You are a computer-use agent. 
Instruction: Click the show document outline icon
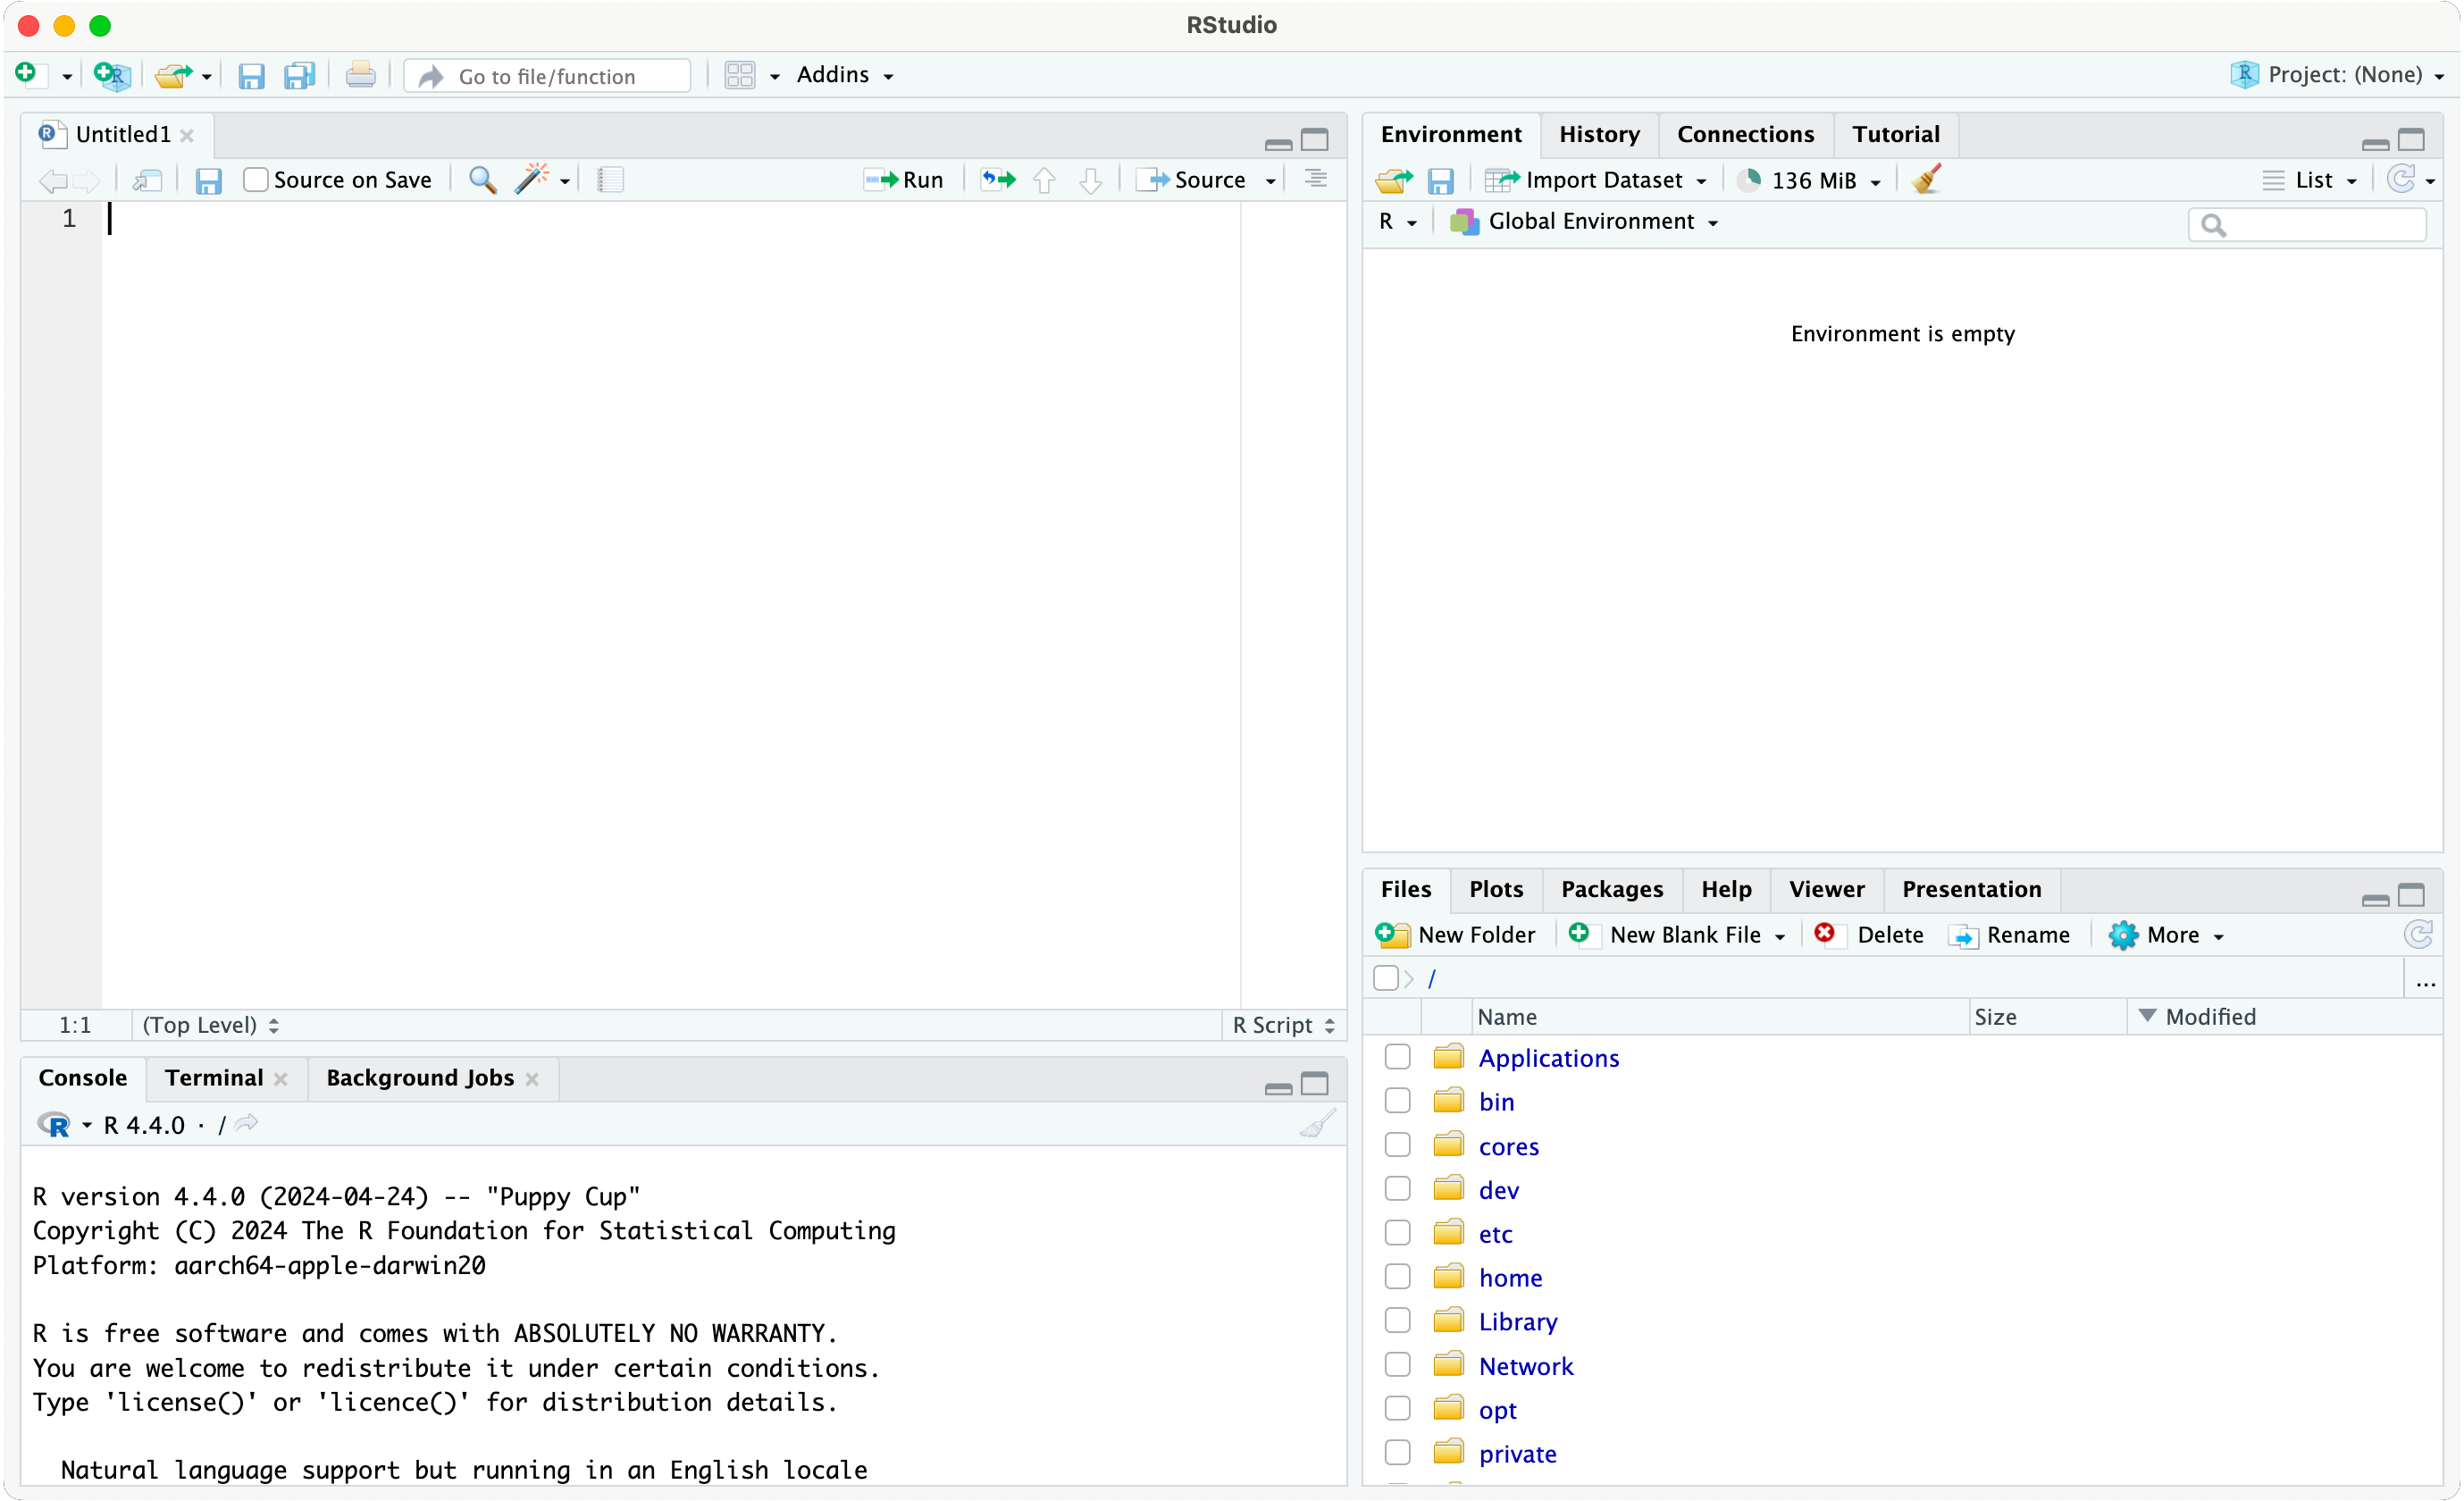pos(1315,180)
